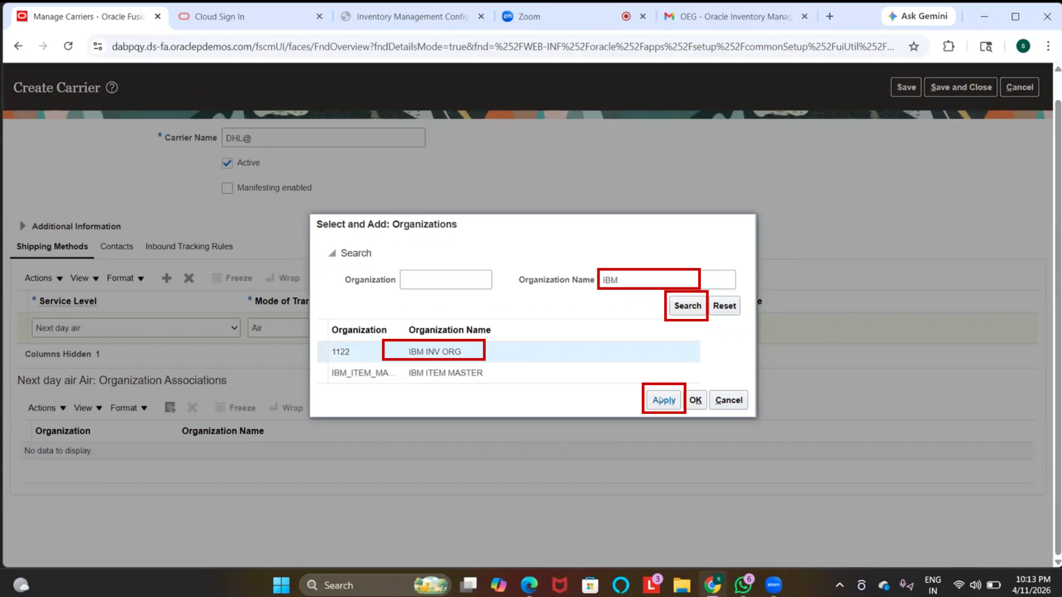The height and width of the screenshot is (597, 1062).
Task: Expand the Additional Information section
Action: [23, 226]
